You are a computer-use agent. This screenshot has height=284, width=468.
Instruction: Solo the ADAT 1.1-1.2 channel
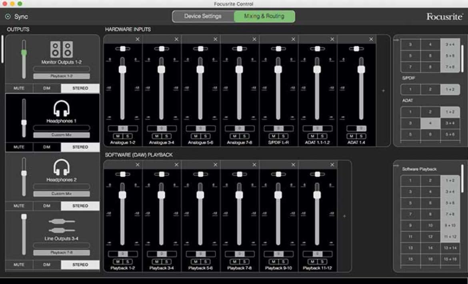(x=322, y=136)
